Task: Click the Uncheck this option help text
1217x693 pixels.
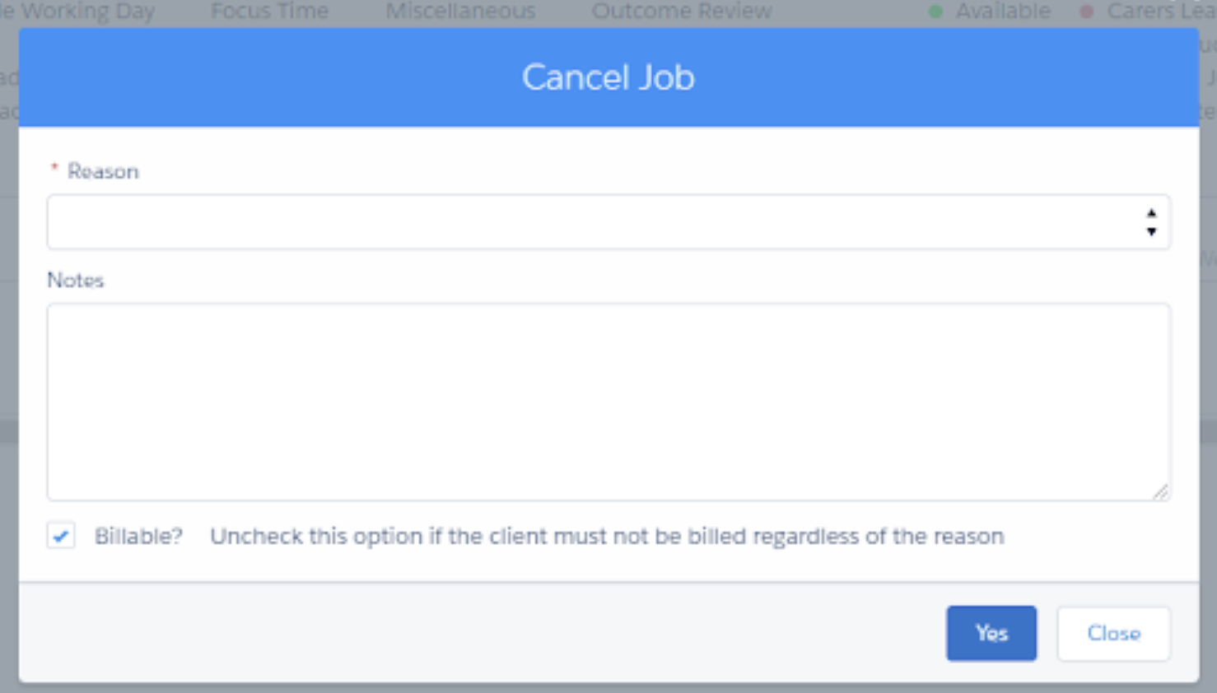Action: pos(607,536)
